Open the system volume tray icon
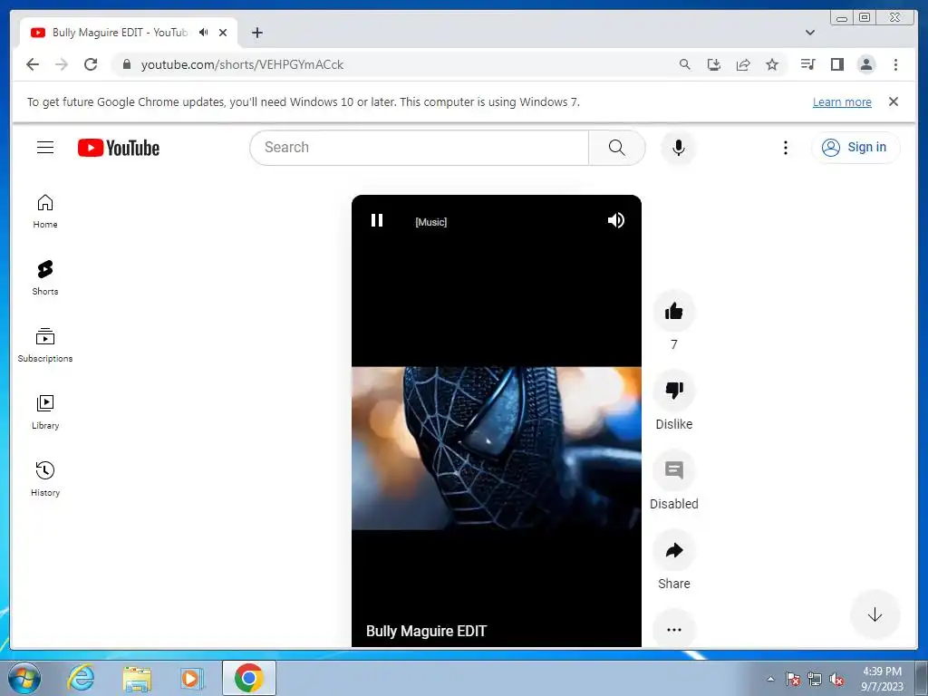 coord(836,680)
